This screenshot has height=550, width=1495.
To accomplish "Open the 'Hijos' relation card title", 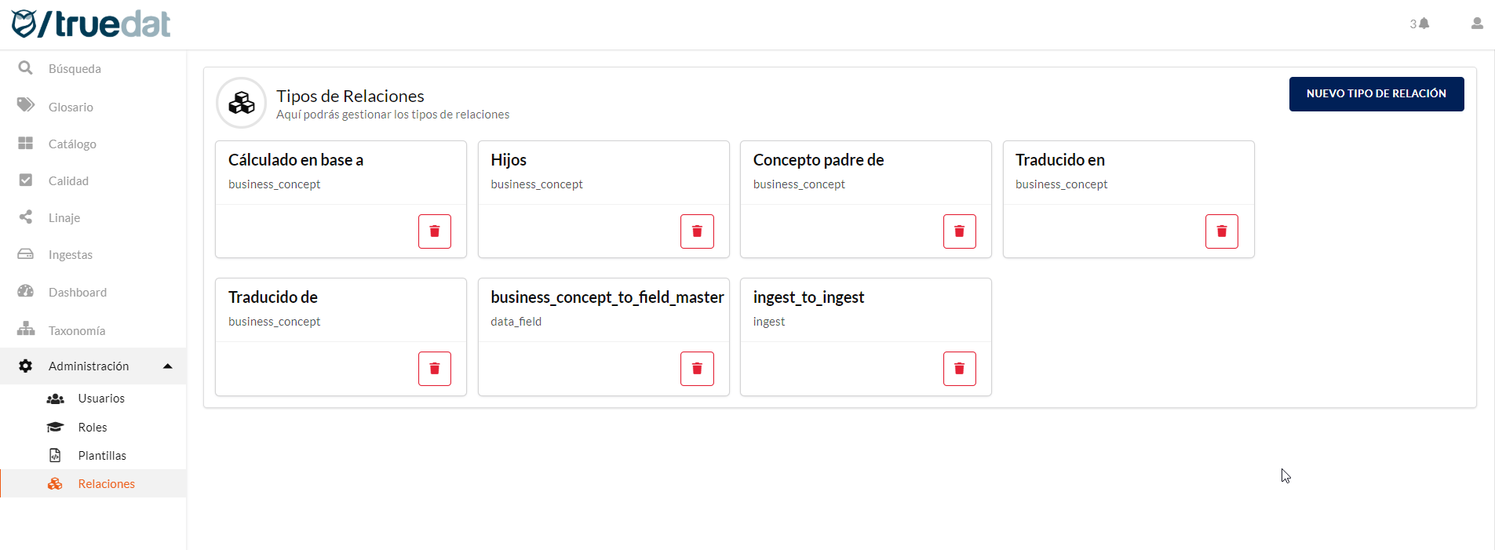I will coord(509,160).
